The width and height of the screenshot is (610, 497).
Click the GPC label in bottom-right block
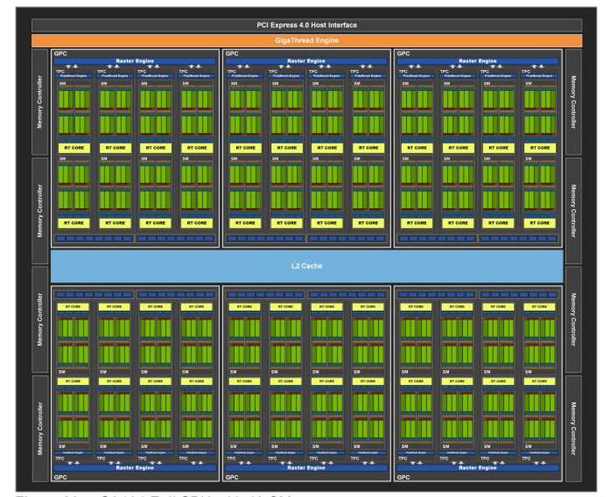(403, 477)
